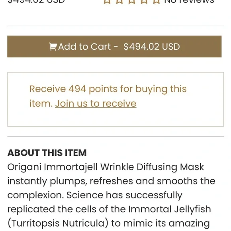Click the Add to Cart label

(x=84, y=47)
